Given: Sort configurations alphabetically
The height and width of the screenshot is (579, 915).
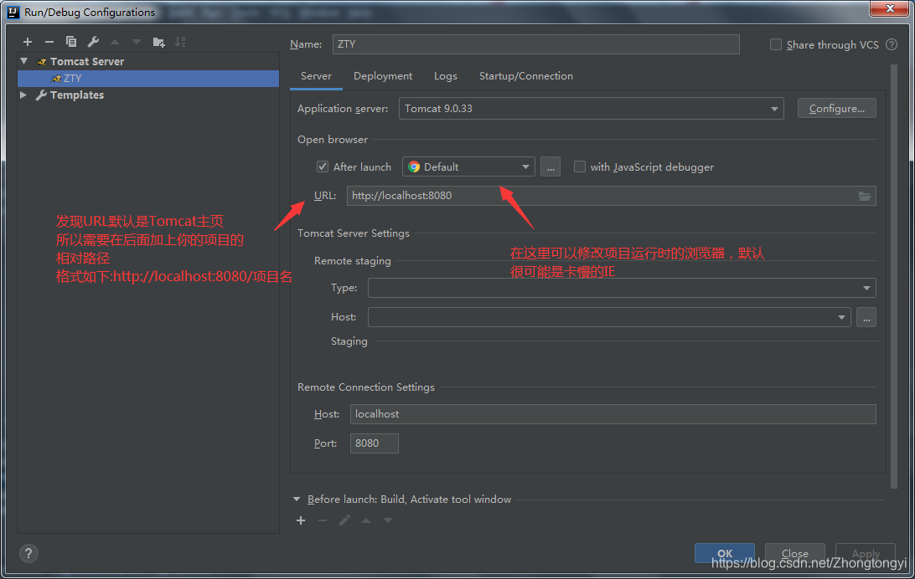Looking at the screenshot, I should [x=180, y=42].
